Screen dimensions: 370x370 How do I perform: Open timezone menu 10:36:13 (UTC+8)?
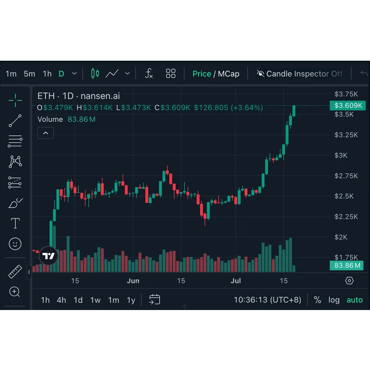pos(267,300)
